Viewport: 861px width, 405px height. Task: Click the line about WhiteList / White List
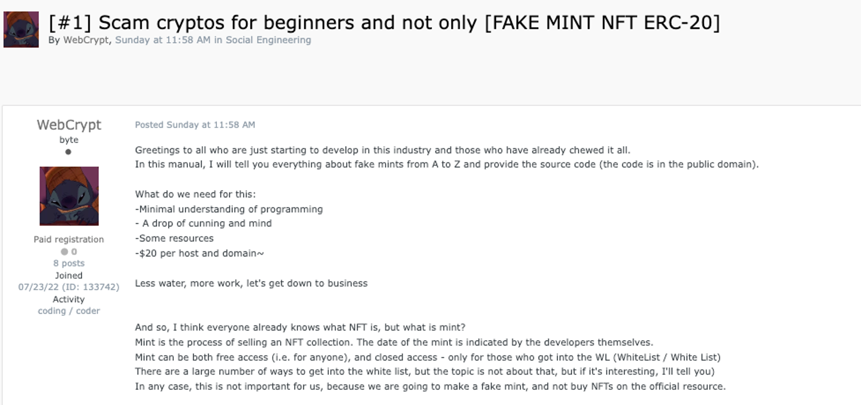(x=427, y=357)
